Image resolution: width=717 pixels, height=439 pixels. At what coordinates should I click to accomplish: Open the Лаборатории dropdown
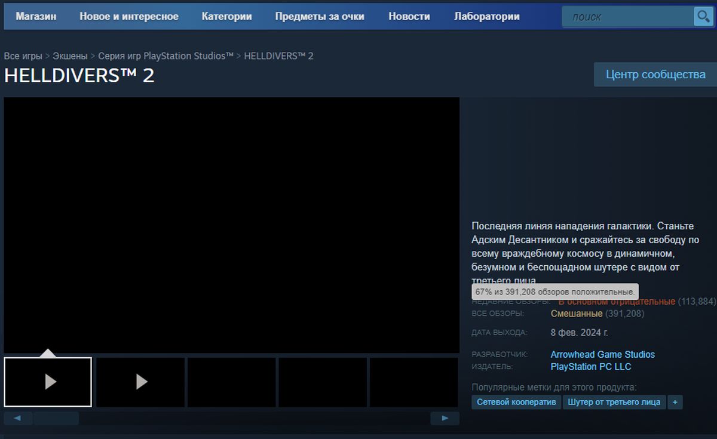click(x=487, y=16)
